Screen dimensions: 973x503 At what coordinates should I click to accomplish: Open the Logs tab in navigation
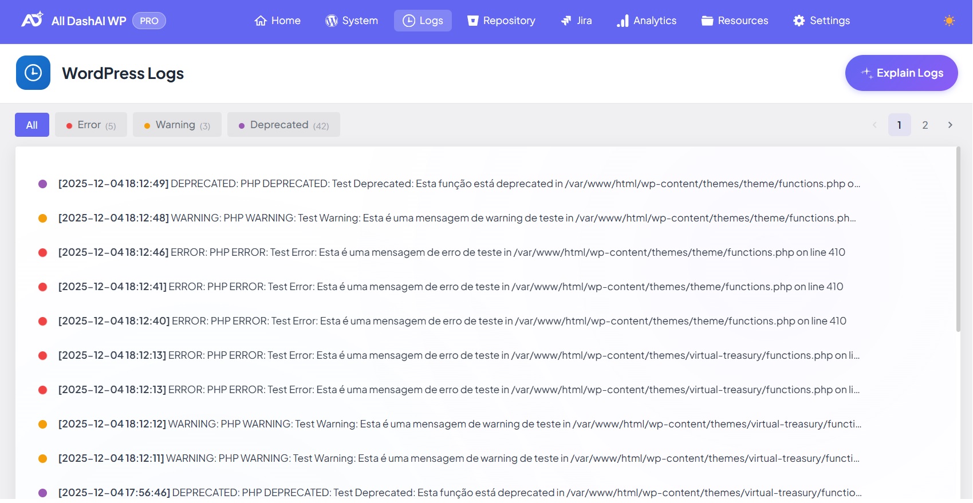click(423, 21)
